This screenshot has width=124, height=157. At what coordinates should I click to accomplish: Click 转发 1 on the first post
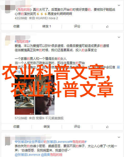click(47, 26)
